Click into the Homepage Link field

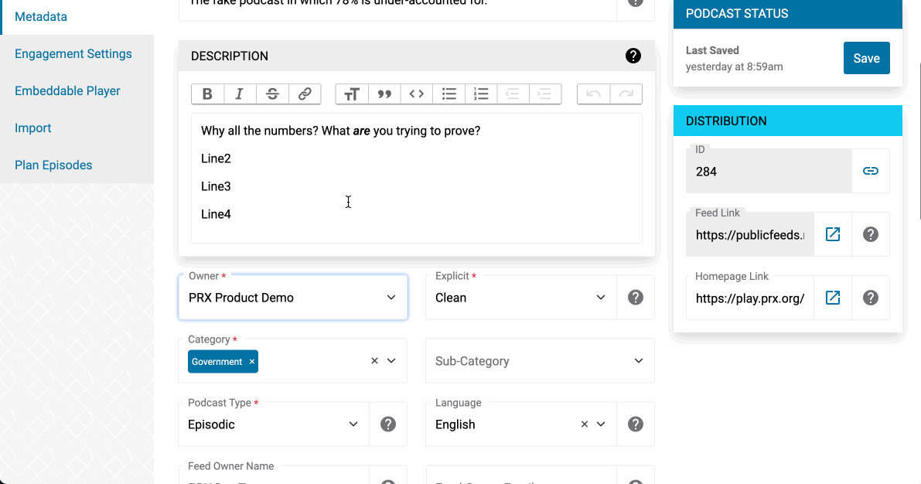click(x=749, y=298)
